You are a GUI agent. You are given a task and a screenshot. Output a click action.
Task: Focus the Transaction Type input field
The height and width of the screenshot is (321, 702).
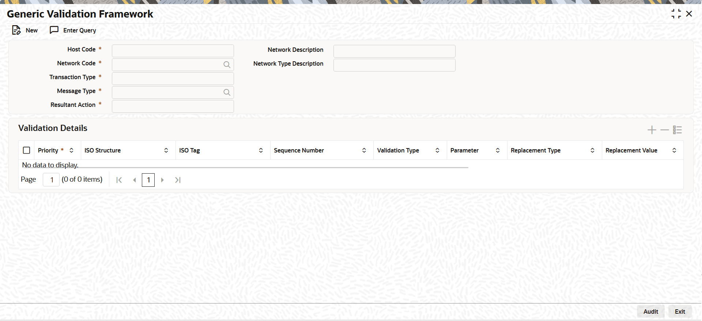[x=173, y=78]
